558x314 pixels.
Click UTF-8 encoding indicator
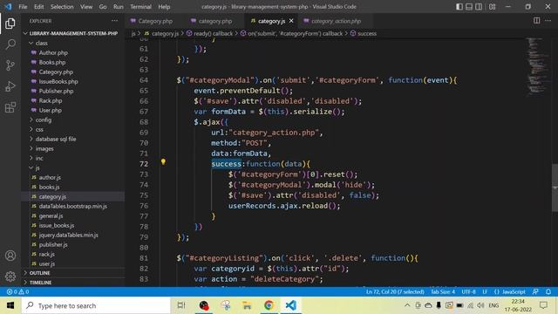pyautogui.click(x=469, y=291)
